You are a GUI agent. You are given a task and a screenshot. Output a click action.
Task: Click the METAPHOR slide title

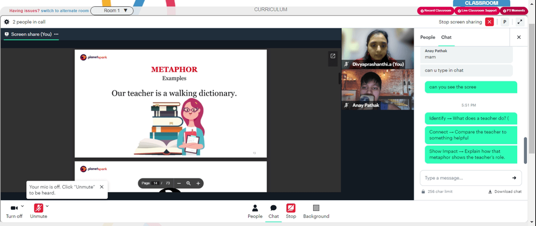pos(174,69)
